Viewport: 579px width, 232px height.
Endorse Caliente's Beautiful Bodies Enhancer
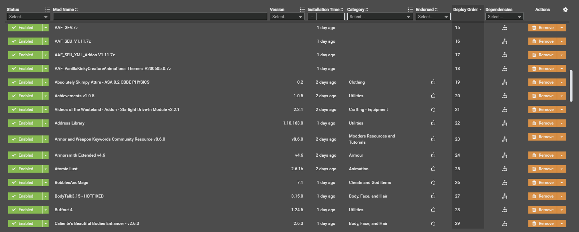(433, 223)
